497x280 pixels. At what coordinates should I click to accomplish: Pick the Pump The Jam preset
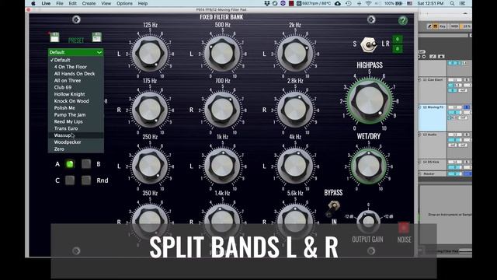76,114
